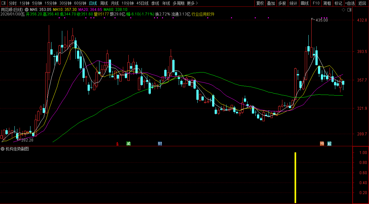Click the orange 预 forecast marker
This screenshot has width=369, height=204.
click(322, 143)
